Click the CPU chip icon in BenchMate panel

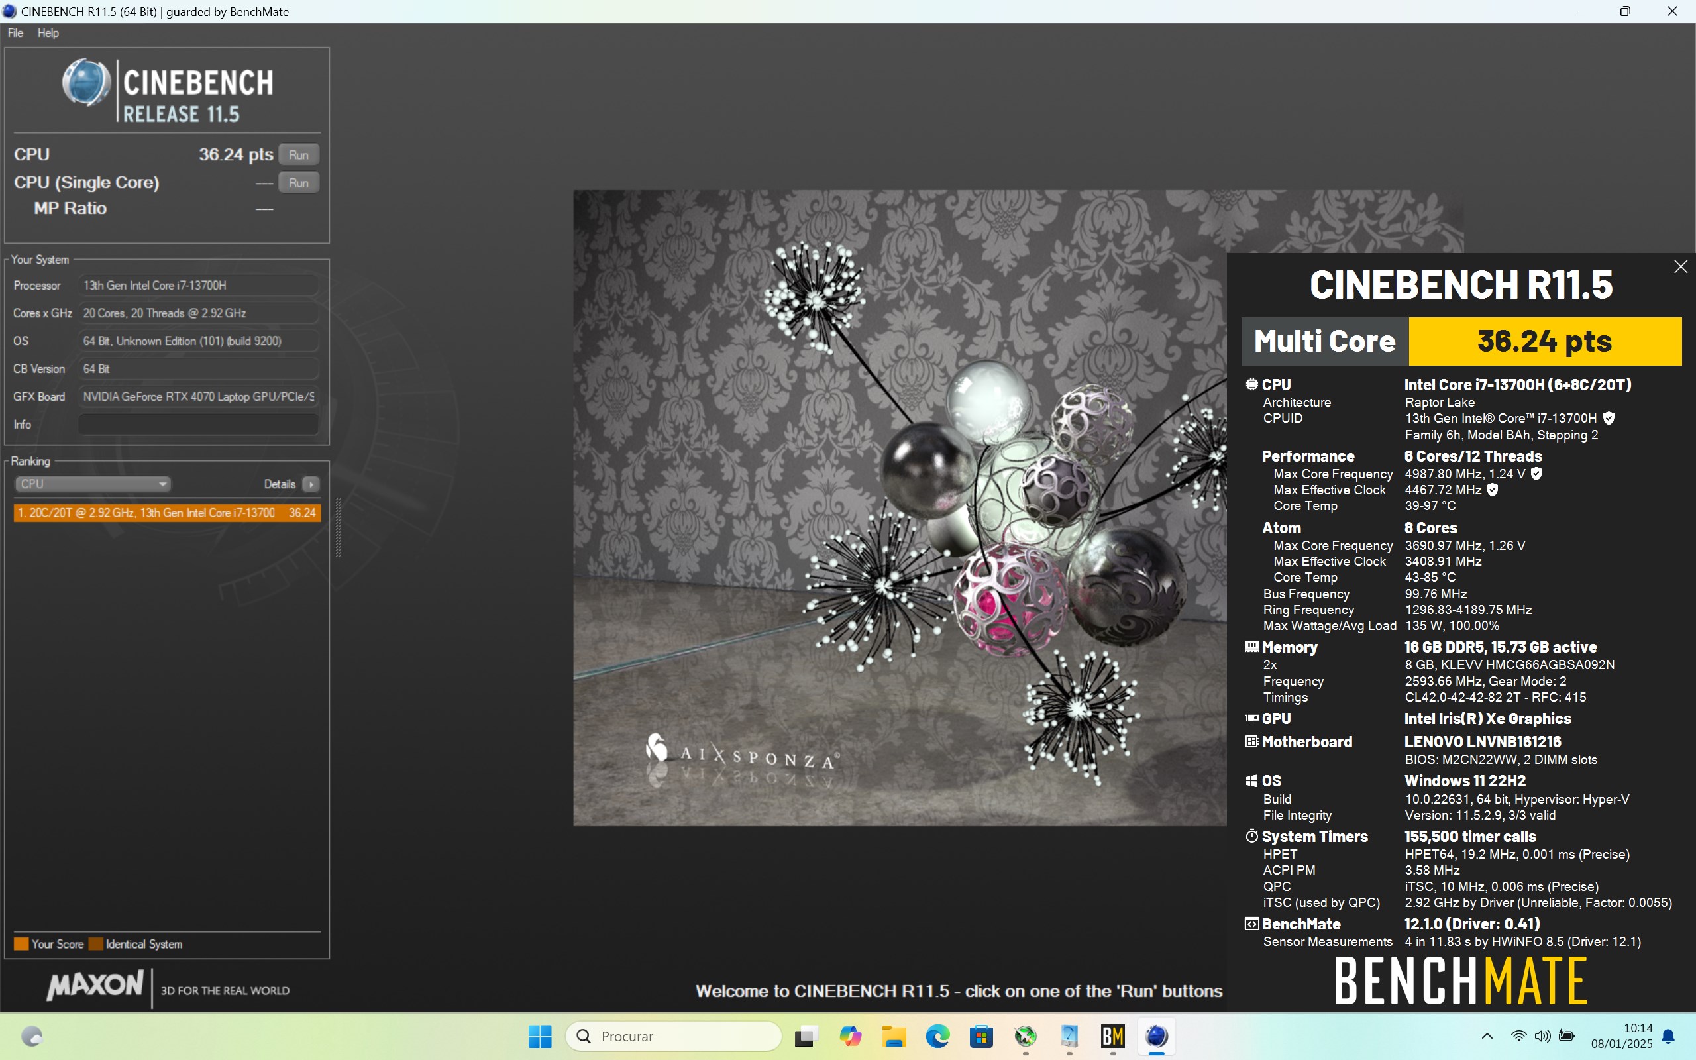click(x=1251, y=384)
